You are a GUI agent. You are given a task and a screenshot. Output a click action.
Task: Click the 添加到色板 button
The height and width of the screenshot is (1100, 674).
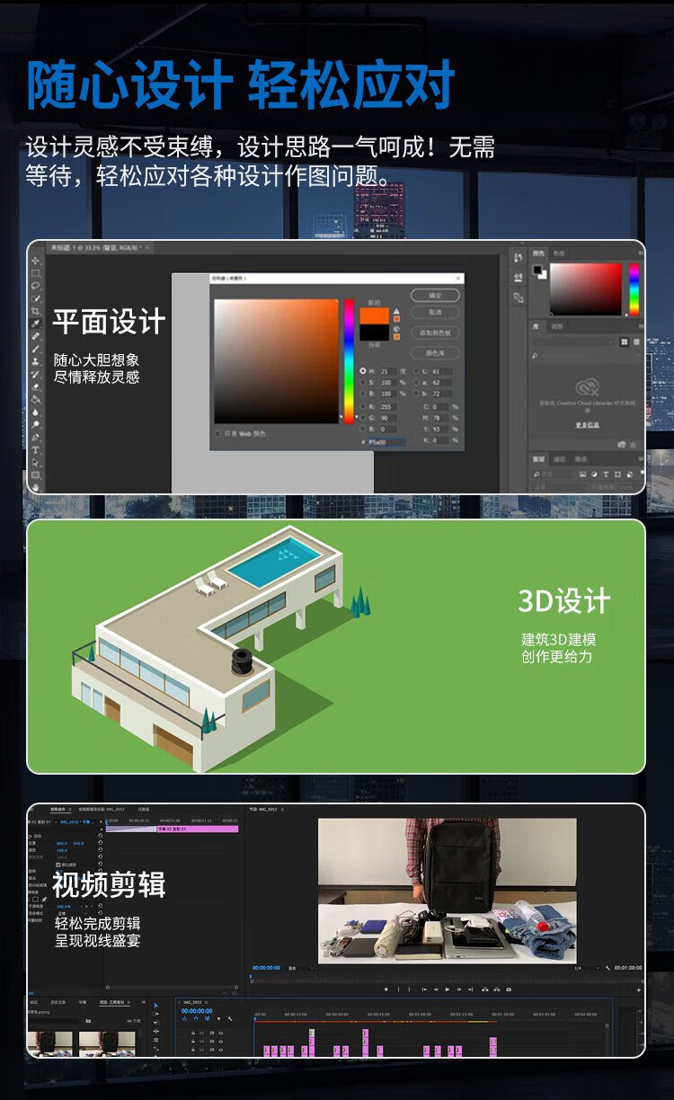(x=435, y=333)
